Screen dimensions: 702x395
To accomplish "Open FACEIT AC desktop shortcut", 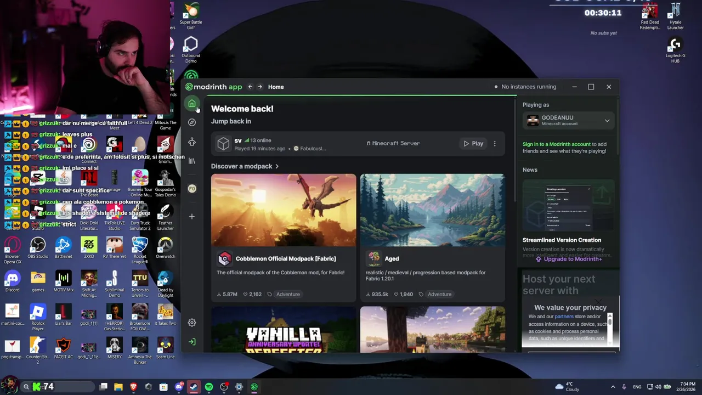I will coord(63,348).
